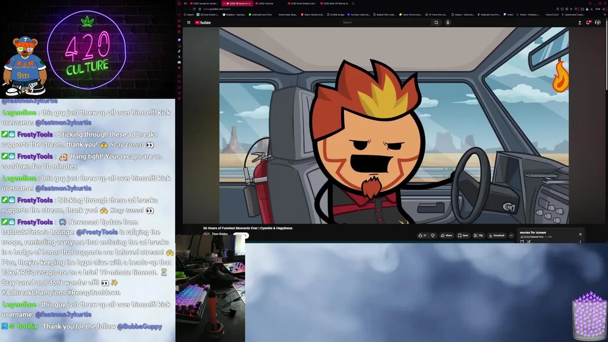Close the movies for stream playlist panel
This screenshot has width=608, height=342.
[580, 234]
